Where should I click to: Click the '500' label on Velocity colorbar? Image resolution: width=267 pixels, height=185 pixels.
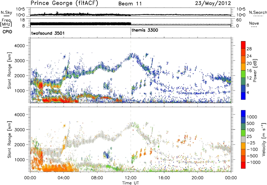pos(251,124)
